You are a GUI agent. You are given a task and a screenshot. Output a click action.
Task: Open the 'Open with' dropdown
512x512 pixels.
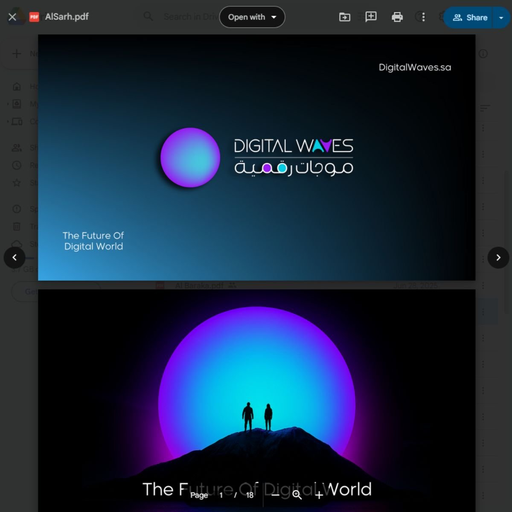[x=252, y=17]
